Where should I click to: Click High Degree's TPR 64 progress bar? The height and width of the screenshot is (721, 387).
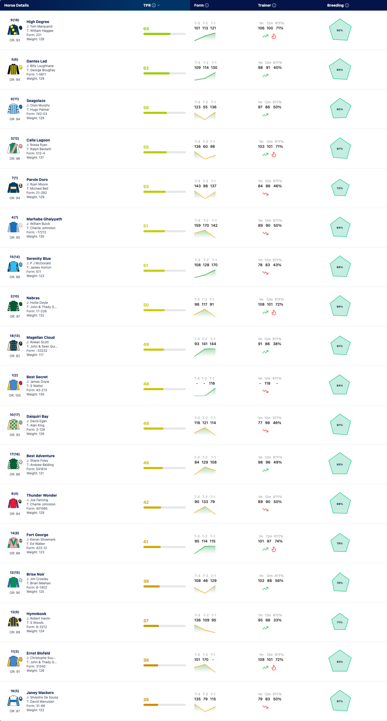[164, 34]
